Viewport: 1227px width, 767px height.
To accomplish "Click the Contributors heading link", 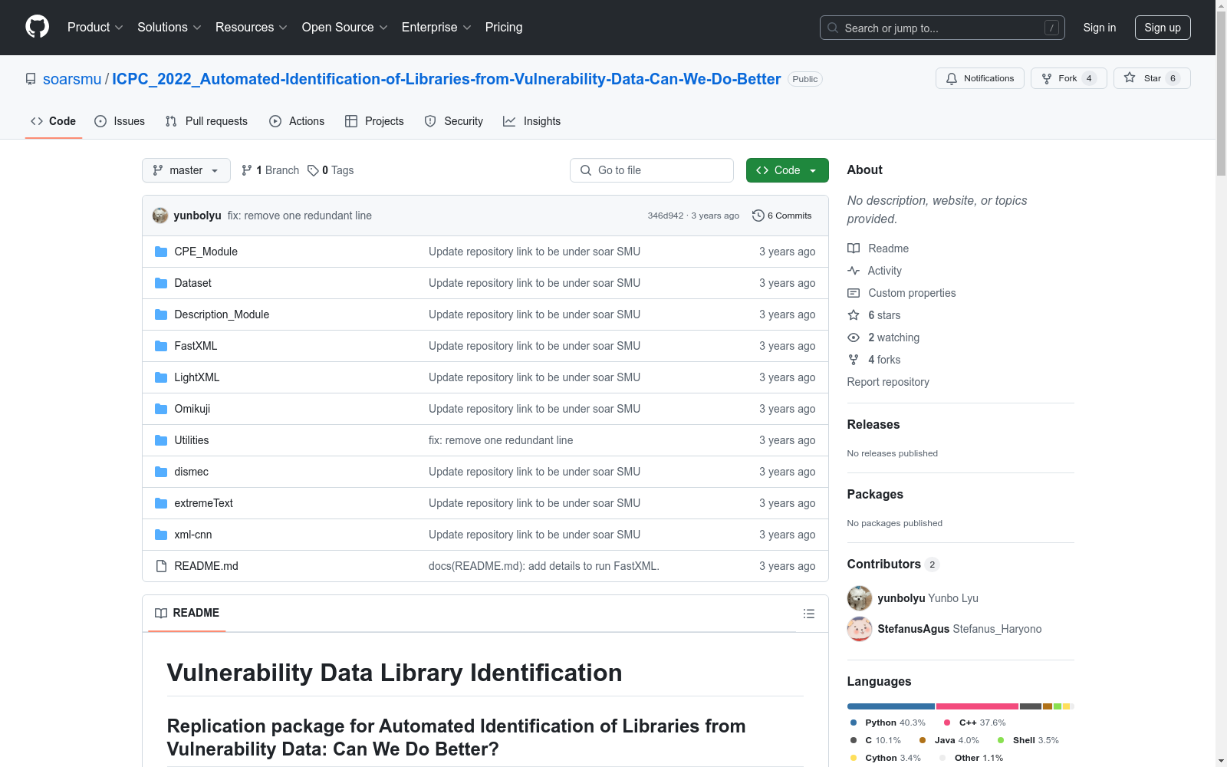I will 893,564.
